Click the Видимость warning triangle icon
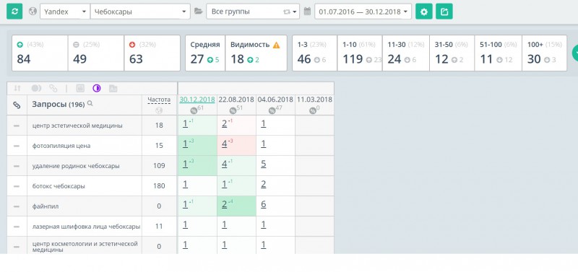 (276, 45)
